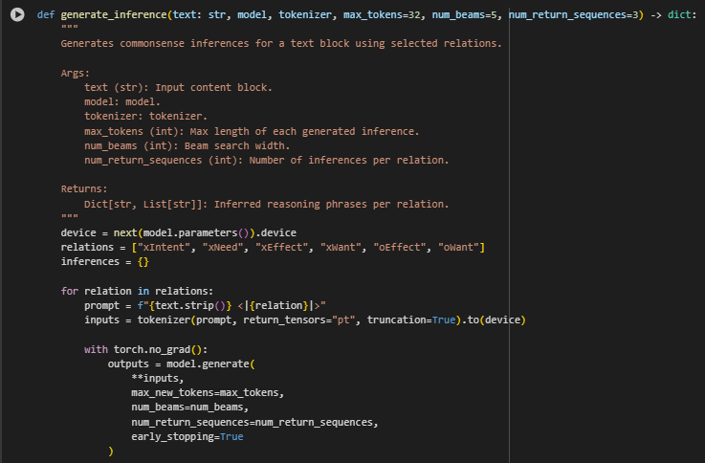Click the "xNeed" string in relations list
This screenshot has width=705, height=463.
(x=223, y=247)
